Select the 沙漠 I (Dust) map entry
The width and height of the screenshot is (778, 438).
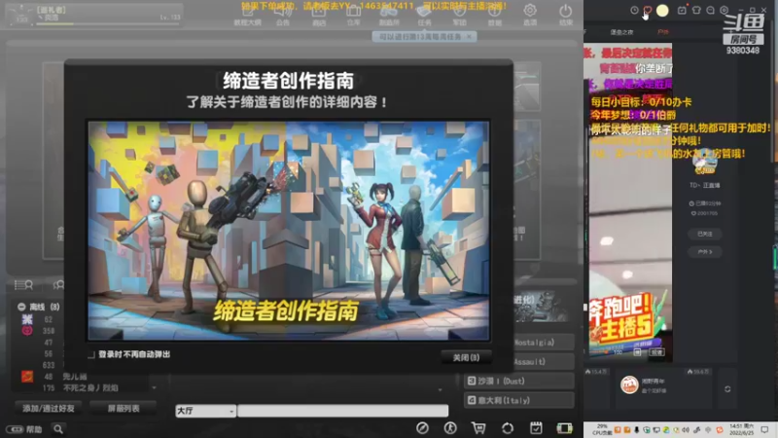point(519,381)
